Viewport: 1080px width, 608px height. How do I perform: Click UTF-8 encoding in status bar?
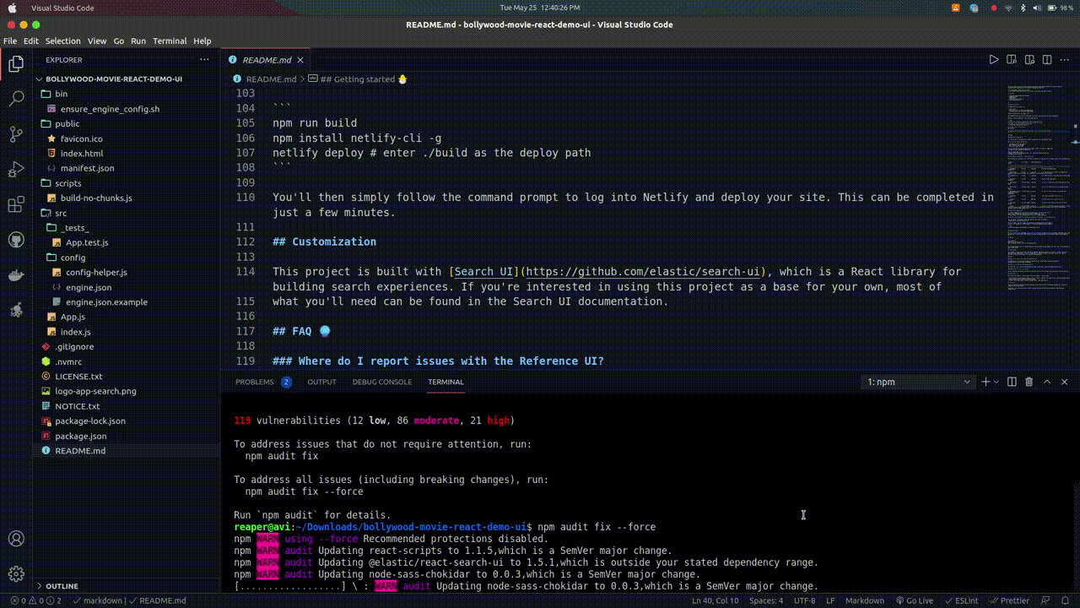tap(804, 600)
